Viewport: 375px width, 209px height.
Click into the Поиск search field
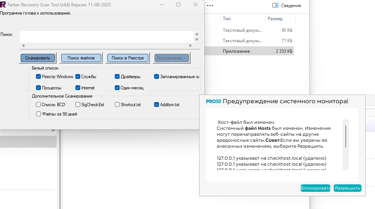(x=107, y=37)
